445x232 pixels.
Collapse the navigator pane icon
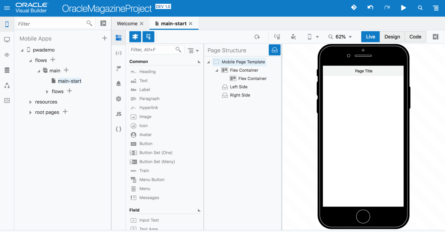click(103, 23)
